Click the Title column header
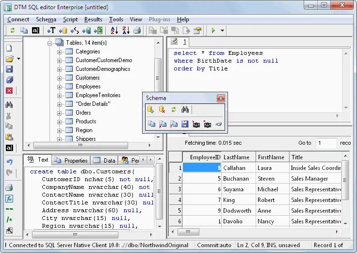The height and width of the screenshot is (253, 357). tap(316, 157)
